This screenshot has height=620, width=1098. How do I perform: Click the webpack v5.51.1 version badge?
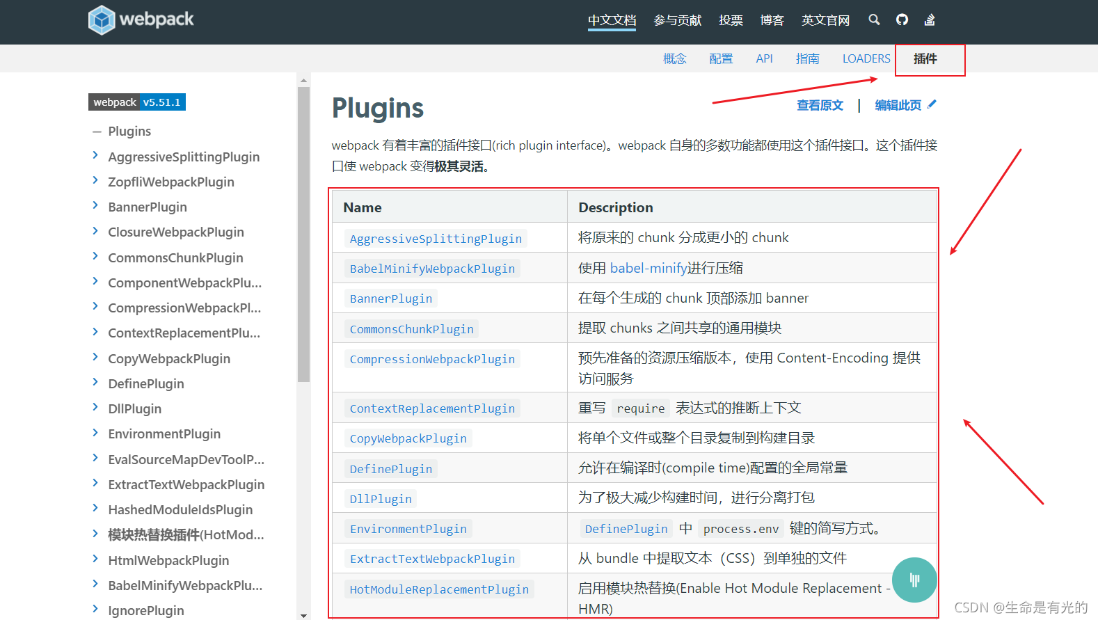click(x=137, y=102)
